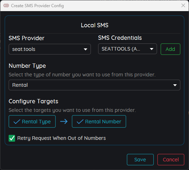Click the checkmark icon on Rental Number
The image size is (189, 170).
click(80, 122)
